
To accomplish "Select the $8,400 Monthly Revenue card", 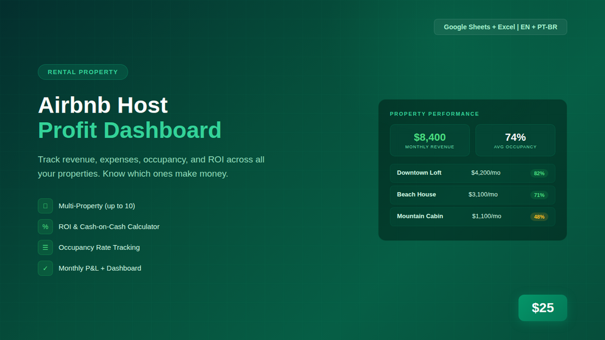I will tap(430, 140).
